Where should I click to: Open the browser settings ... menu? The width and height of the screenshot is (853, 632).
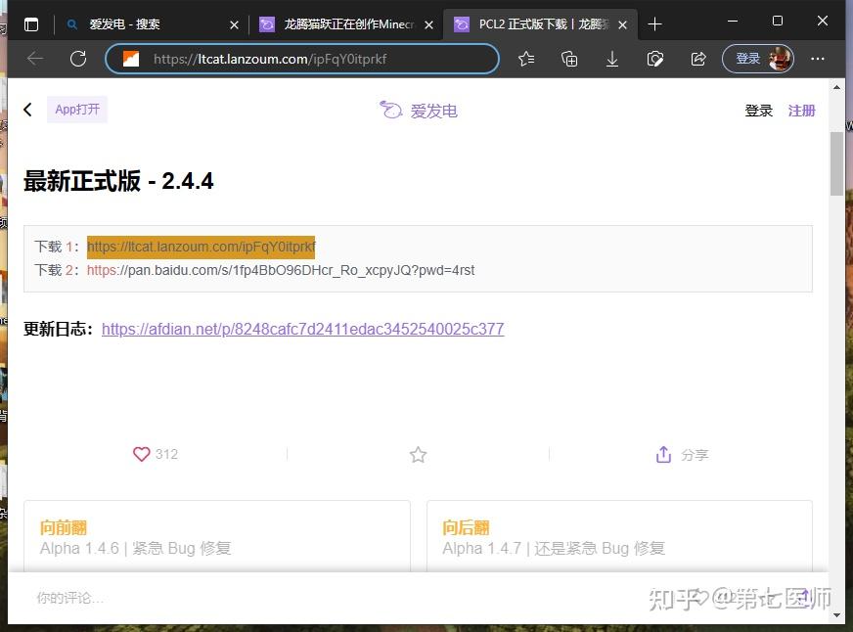(x=818, y=59)
